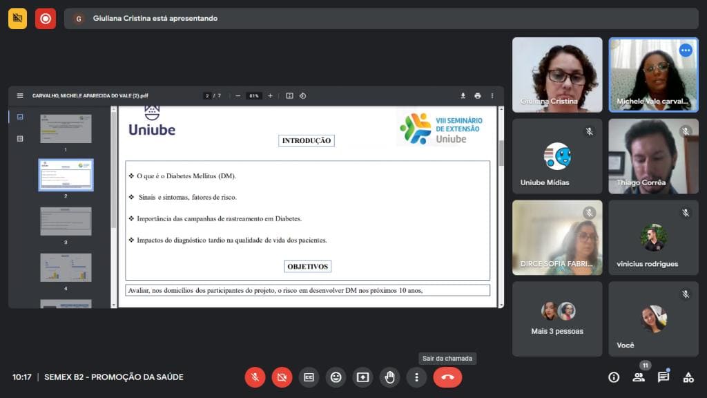Show thumbnails view in PDF sidebar
Screen dimensions: 707x398
pyautogui.click(x=20, y=117)
